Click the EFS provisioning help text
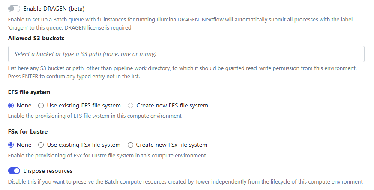374x190 pixels. 95,116
